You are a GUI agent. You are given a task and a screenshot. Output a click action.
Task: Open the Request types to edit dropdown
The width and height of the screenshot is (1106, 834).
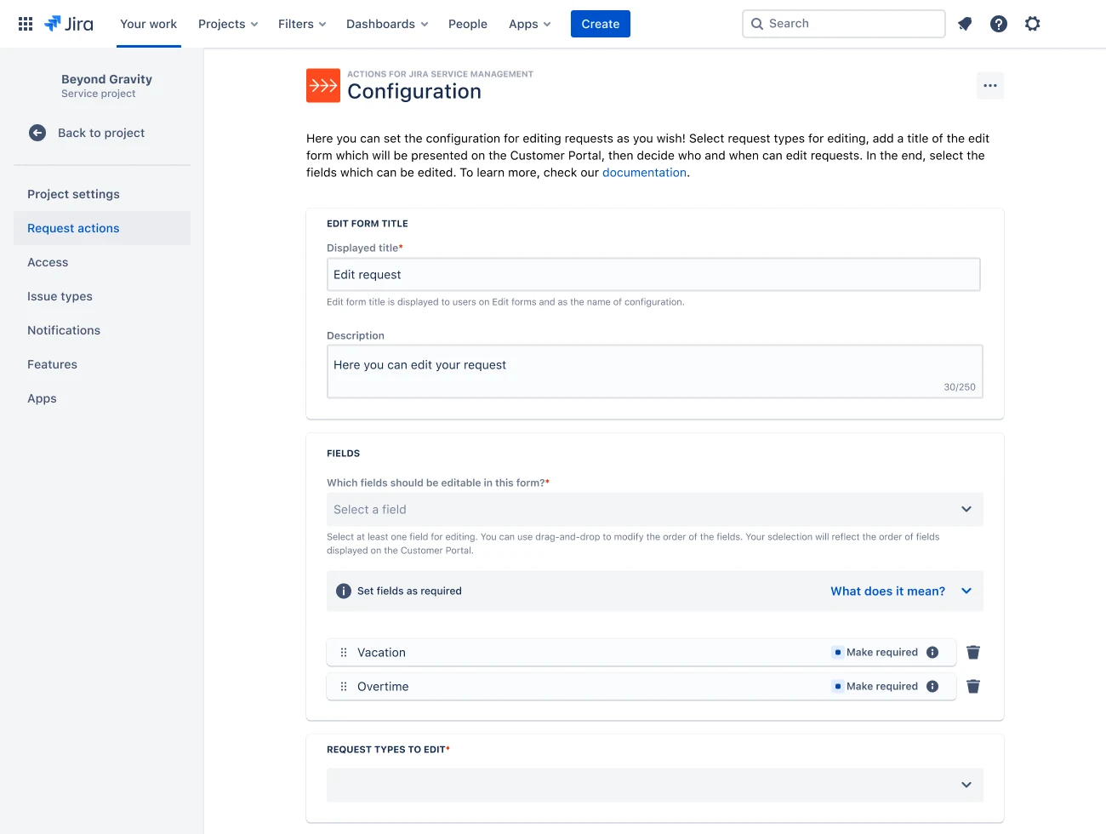[x=655, y=785]
